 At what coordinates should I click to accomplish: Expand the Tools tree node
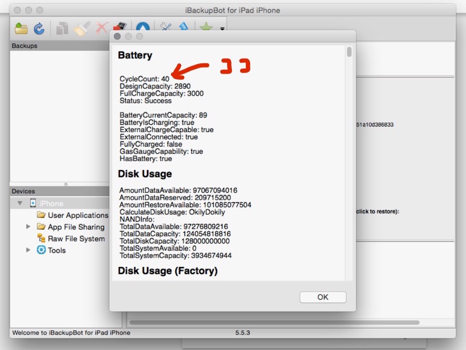28,250
